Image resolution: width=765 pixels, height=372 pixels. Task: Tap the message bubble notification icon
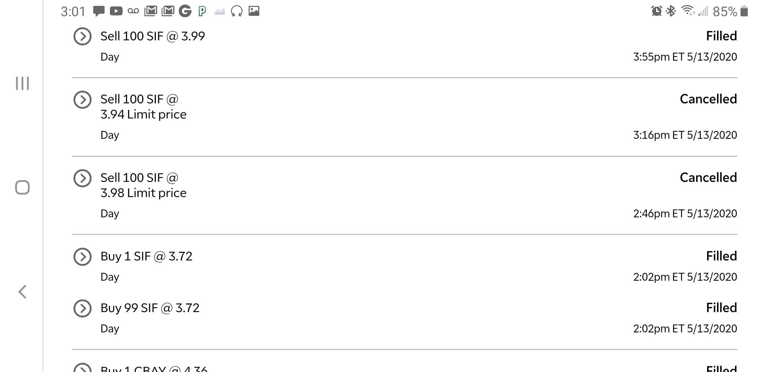pyautogui.click(x=99, y=11)
